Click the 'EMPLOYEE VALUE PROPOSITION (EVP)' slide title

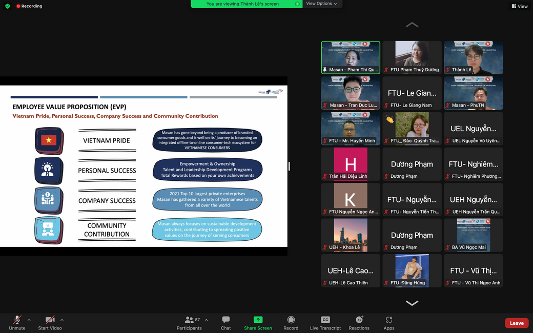[69, 107]
